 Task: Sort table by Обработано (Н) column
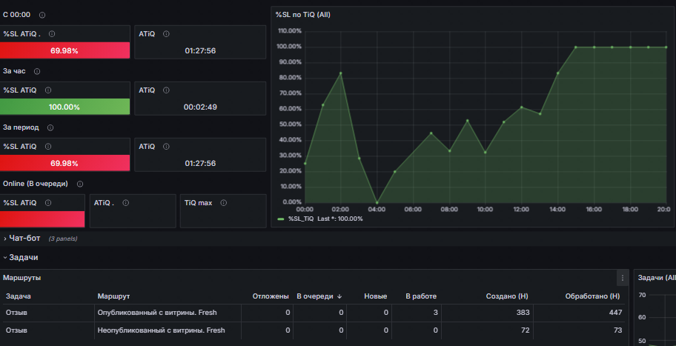click(592, 296)
